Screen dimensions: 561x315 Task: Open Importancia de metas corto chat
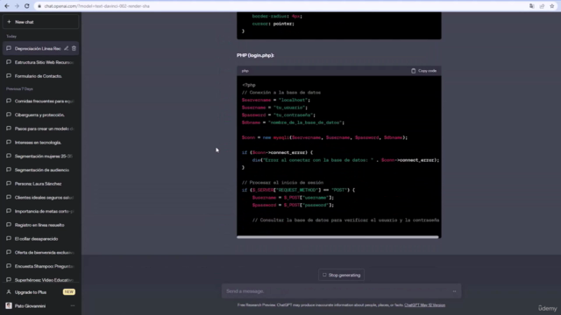click(x=40, y=211)
